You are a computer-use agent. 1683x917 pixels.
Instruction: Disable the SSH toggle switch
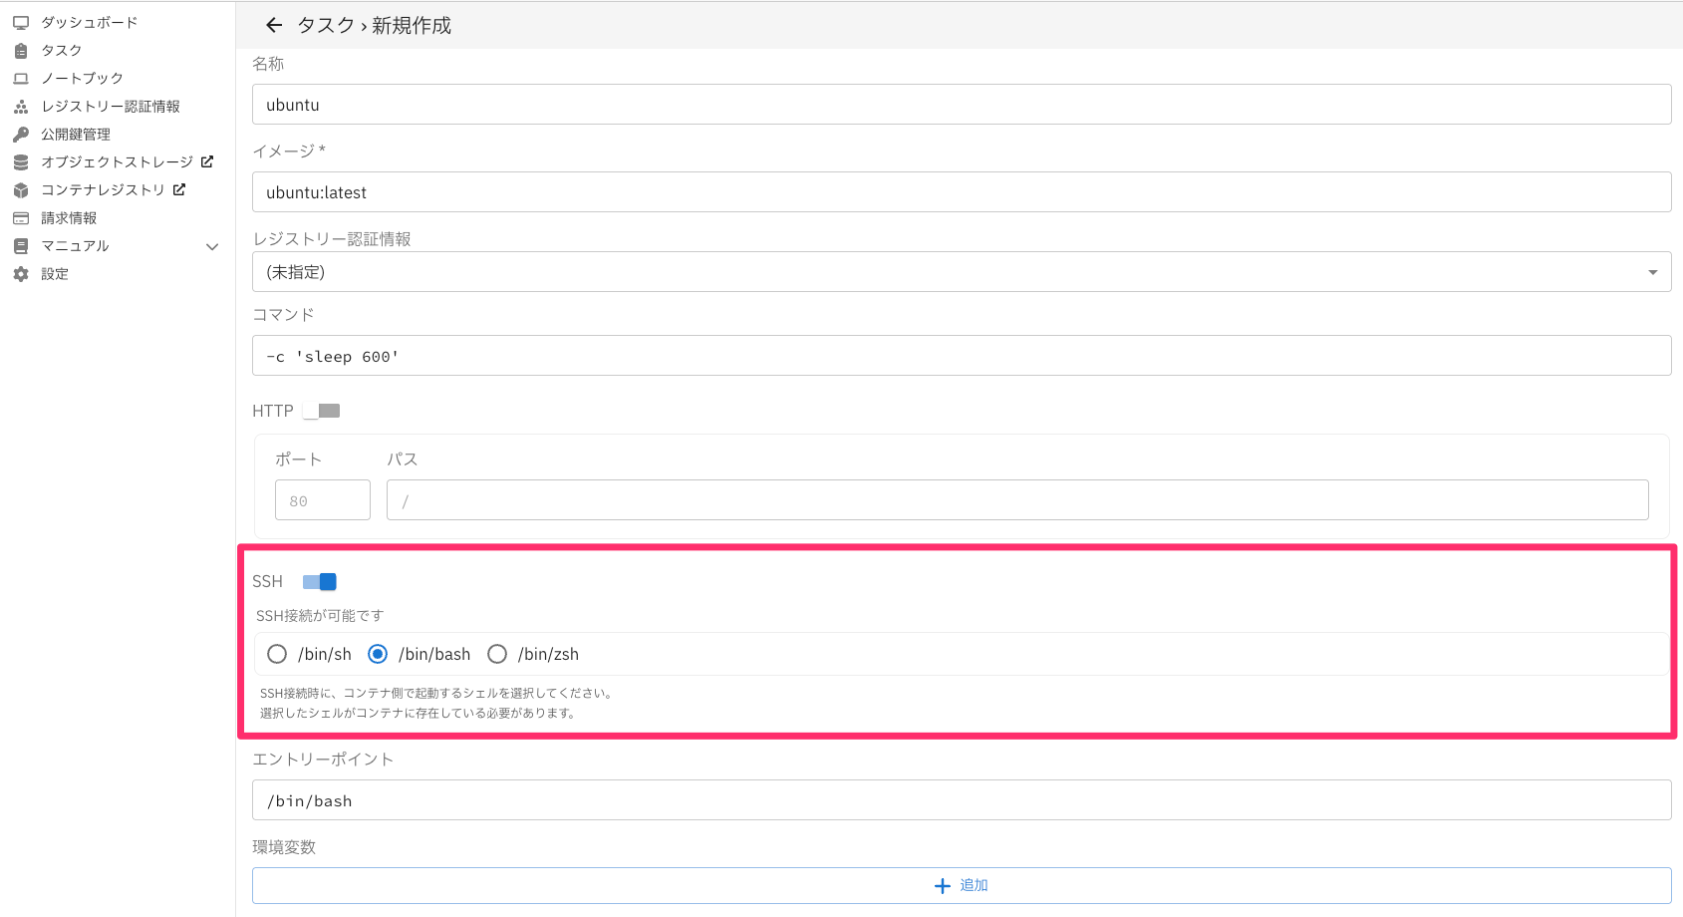[x=320, y=582]
